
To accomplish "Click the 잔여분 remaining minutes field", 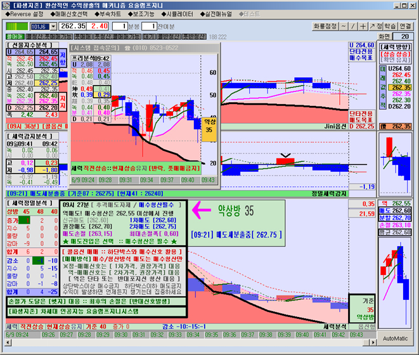I will pyautogui.click(x=149, y=26).
